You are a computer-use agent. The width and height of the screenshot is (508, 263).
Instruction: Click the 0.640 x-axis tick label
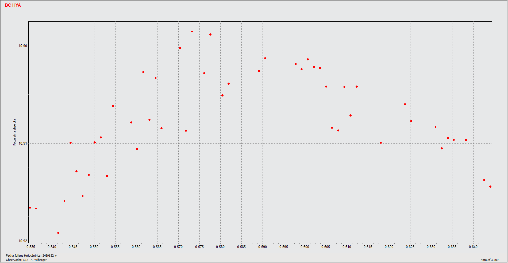(473, 247)
